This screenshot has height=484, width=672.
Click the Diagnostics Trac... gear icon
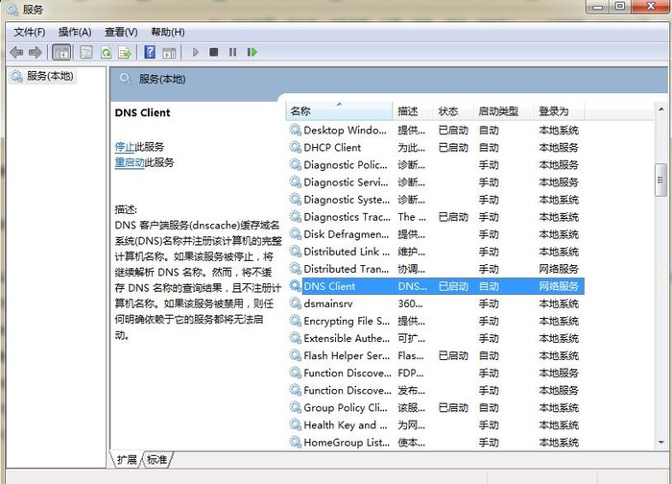(x=295, y=216)
